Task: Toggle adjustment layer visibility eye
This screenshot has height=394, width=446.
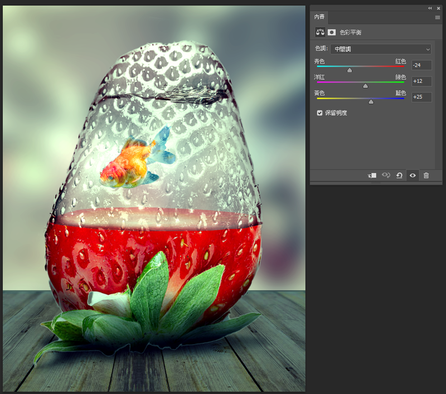Action: coord(413,175)
